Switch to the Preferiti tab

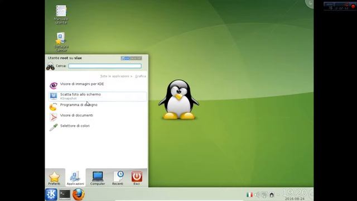55,178
